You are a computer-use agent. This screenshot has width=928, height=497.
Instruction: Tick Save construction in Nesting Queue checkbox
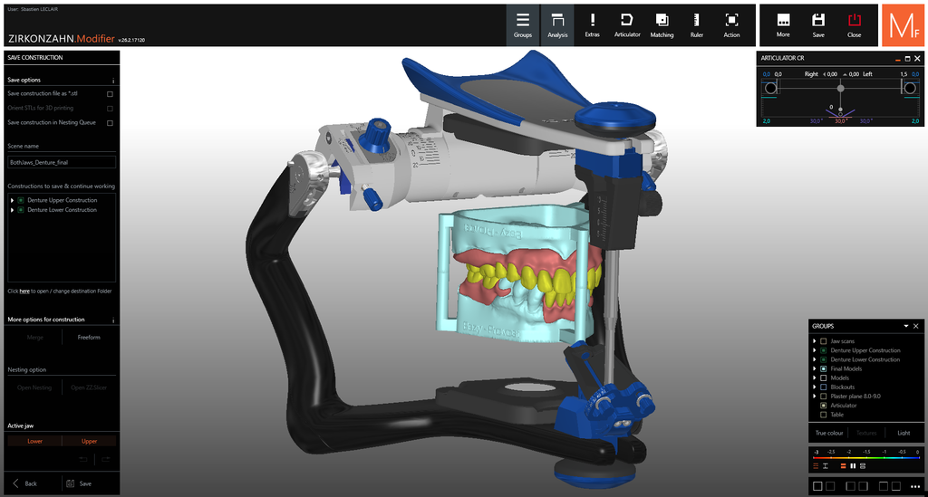110,123
